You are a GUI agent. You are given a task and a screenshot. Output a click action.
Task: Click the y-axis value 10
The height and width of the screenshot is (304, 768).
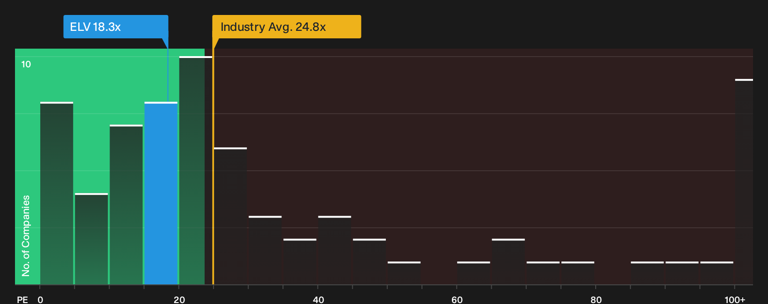pyautogui.click(x=26, y=64)
